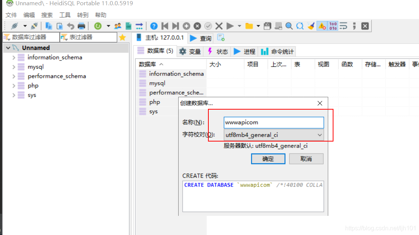The height and width of the screenshot is (235, 419).
Task: Click the find and replace icon
Action: [x=300, y=26]
